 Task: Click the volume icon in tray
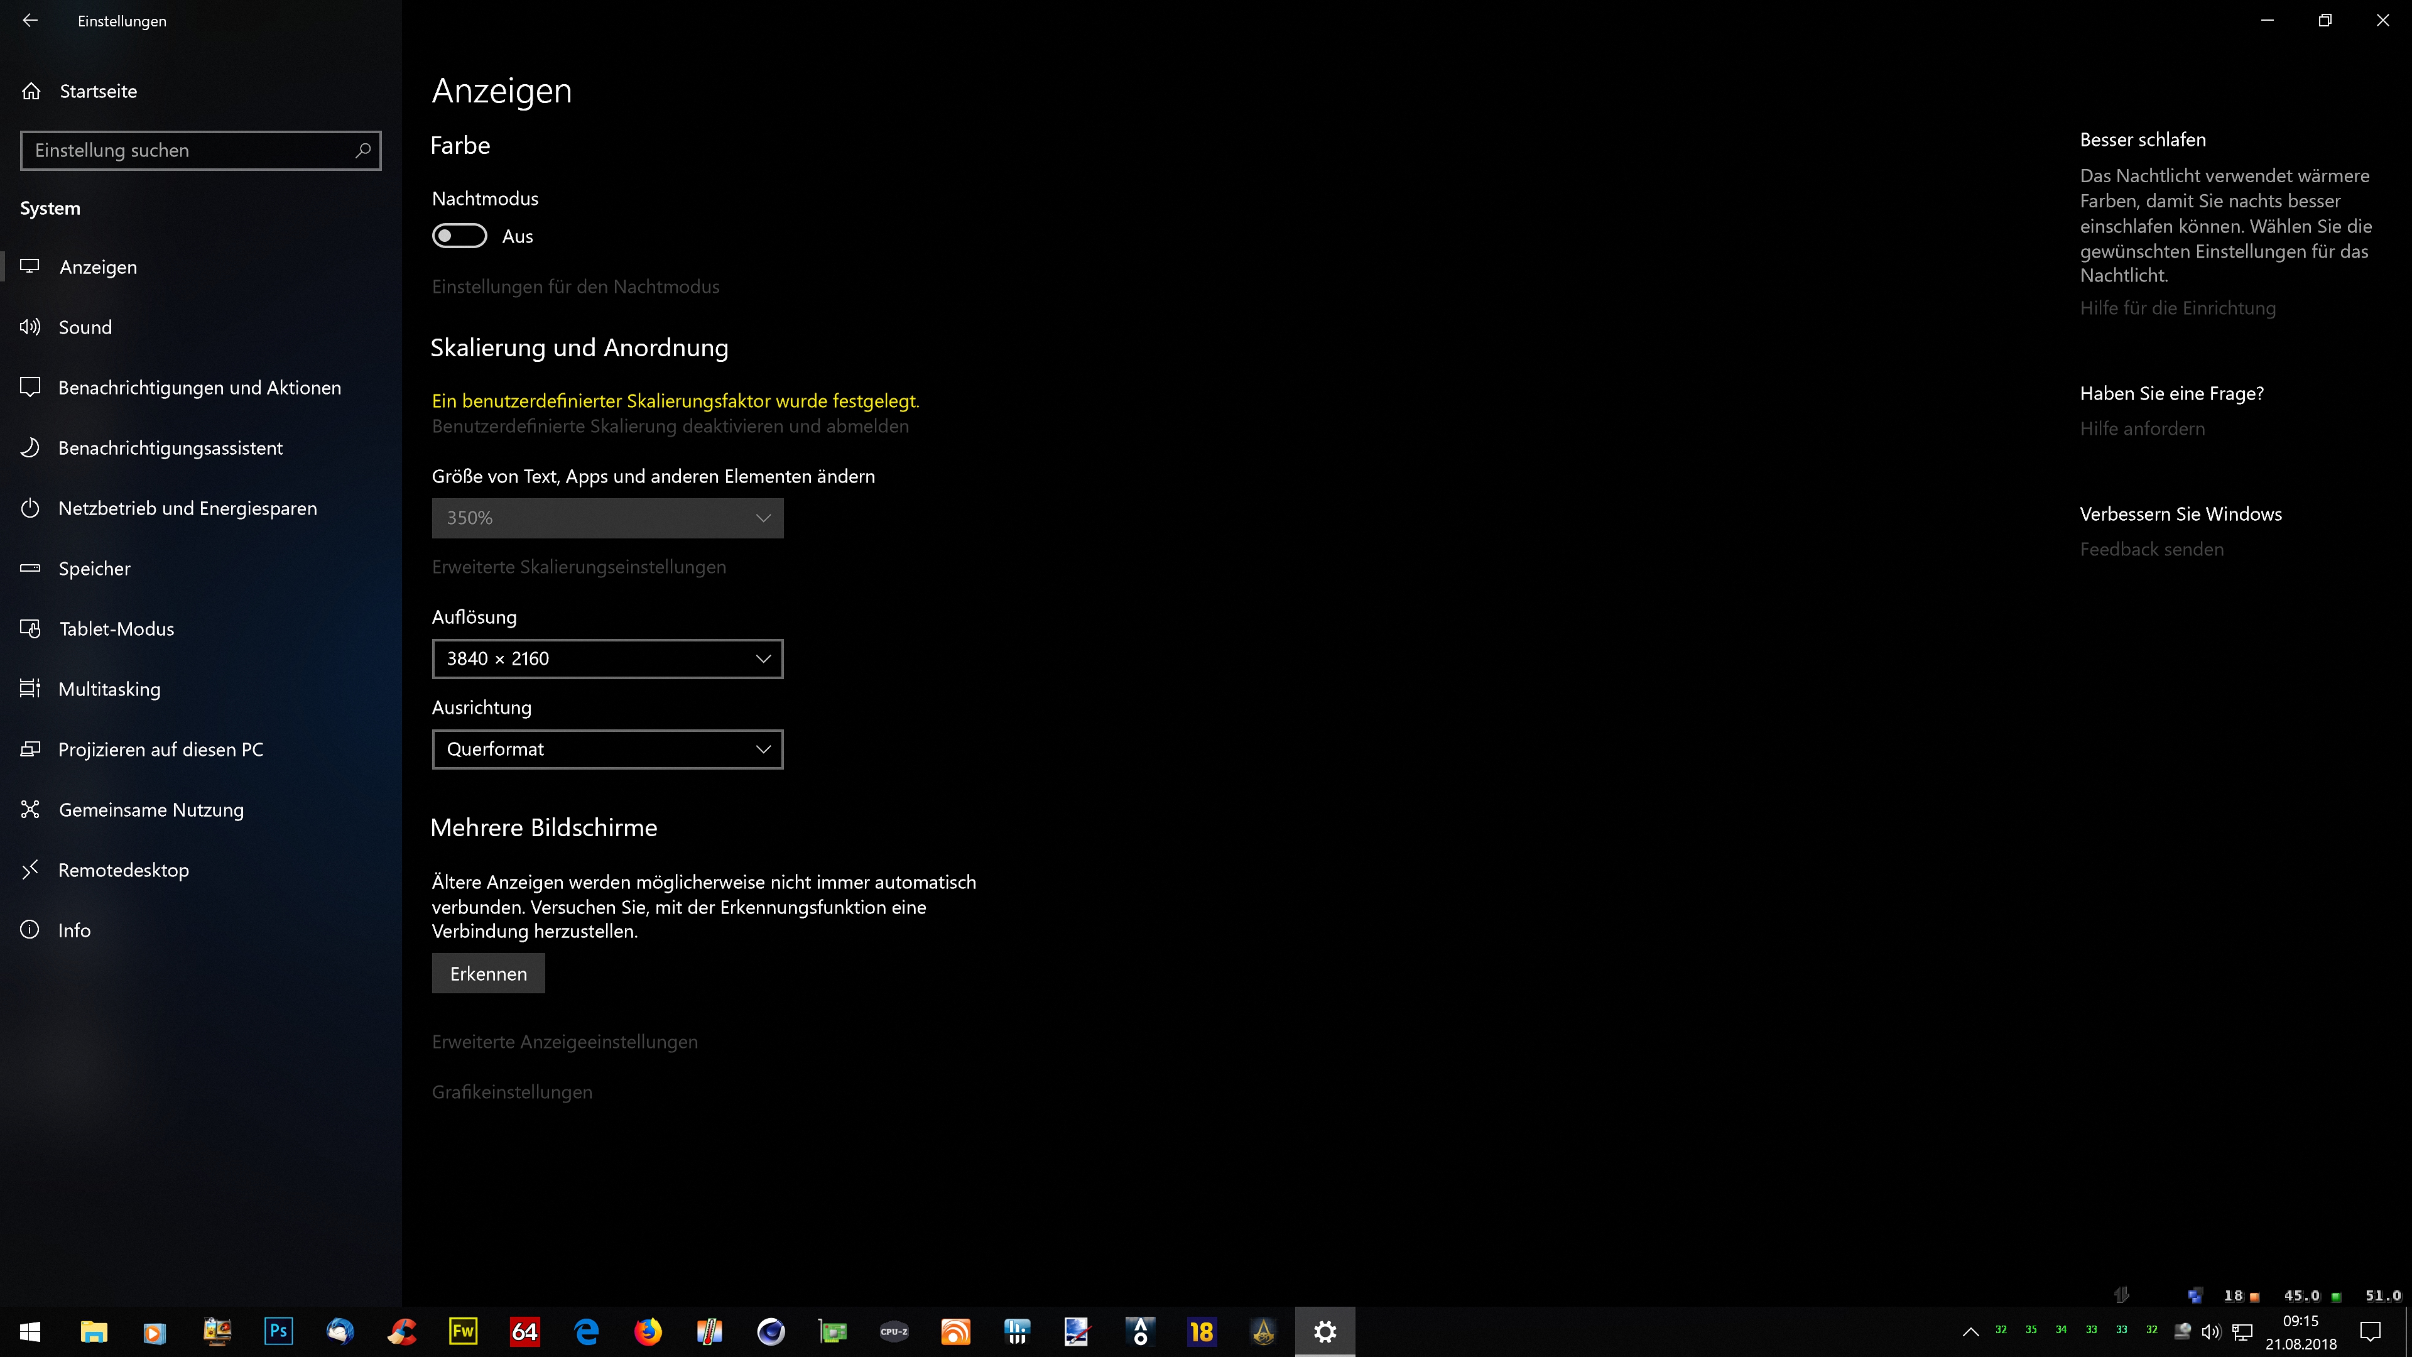pos(2211,1332)
